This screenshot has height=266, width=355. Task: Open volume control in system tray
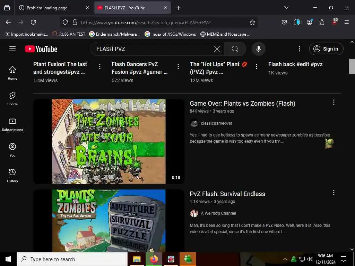pyautogui.click(x=310, y=259)
